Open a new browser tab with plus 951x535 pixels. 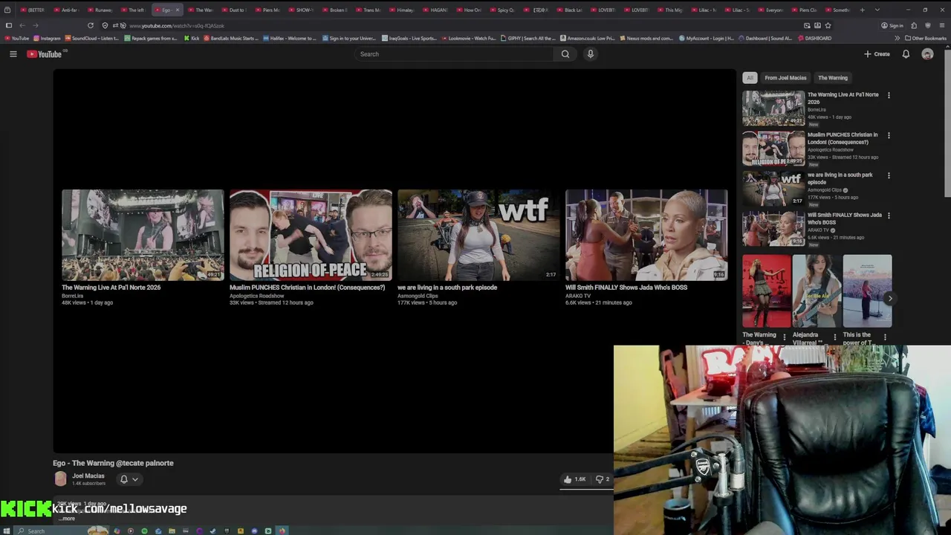[x=862, y=10]
